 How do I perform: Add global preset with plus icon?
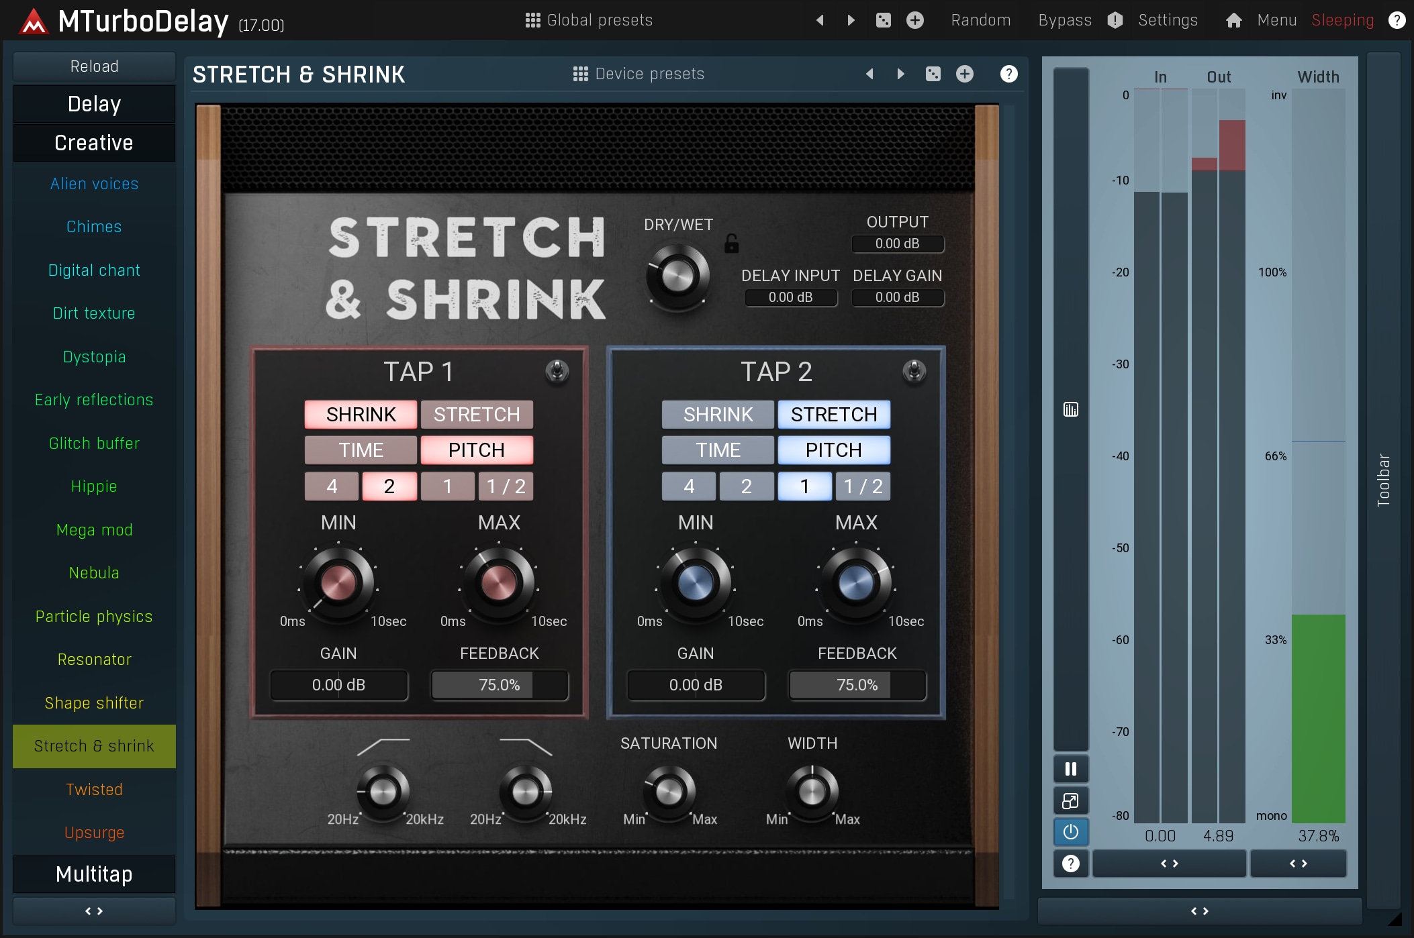tap(914, 20)
